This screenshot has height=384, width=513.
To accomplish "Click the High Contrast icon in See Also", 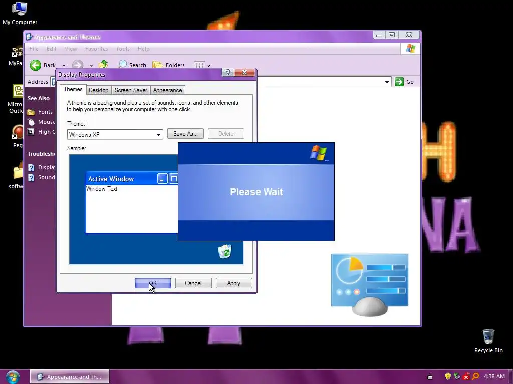I will click(31, 132).
